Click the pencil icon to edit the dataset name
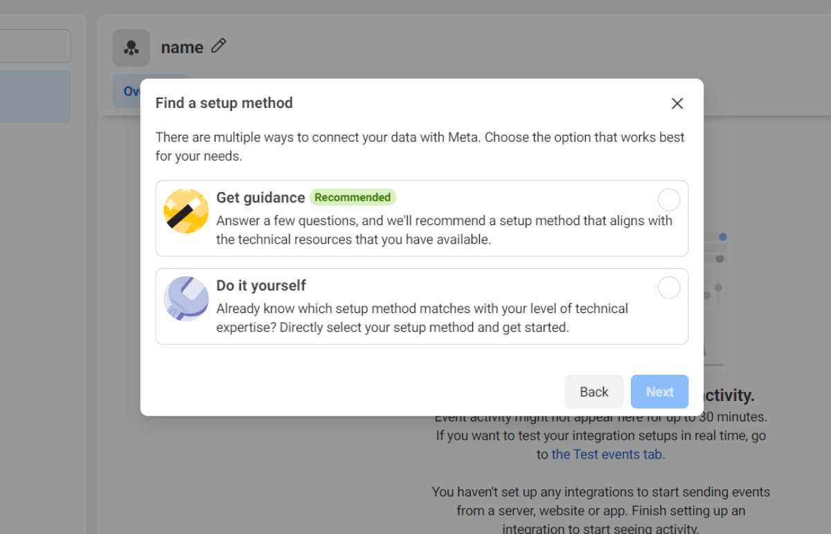This screenshot has width=831, height=534. point(218,46)
